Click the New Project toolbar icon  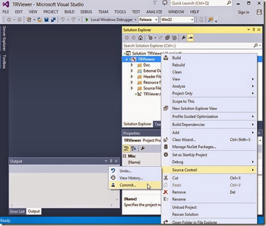29,19
